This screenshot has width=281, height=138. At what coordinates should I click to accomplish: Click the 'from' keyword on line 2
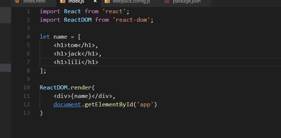102,20
